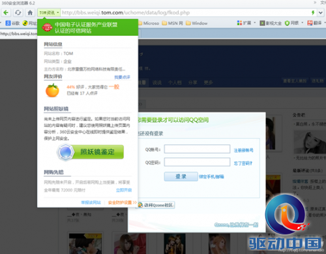The image size is (326, 254).
Task: Expand the address bar history dropdown arrow
Action: point(321,12)
